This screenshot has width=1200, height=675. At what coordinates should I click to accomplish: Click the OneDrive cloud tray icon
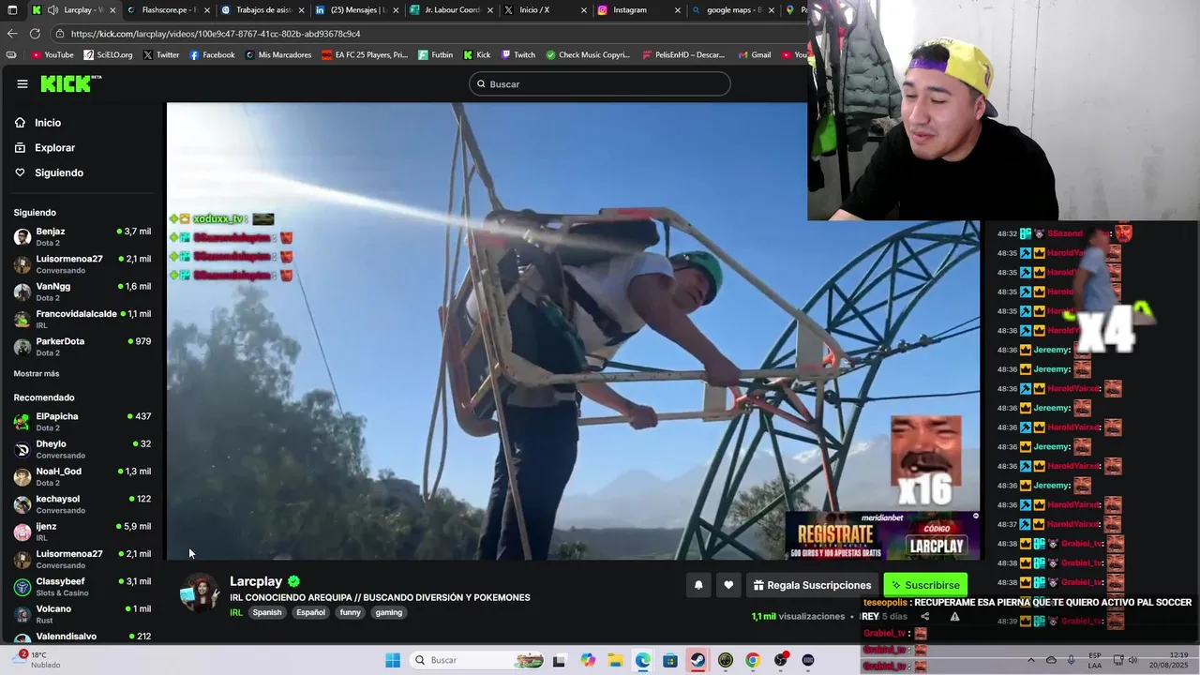1051,660
